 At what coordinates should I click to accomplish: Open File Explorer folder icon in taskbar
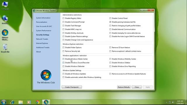click(x=20, y=102)
